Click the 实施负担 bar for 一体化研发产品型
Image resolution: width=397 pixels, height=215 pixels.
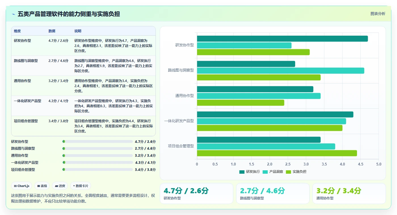tap(270, 128)
